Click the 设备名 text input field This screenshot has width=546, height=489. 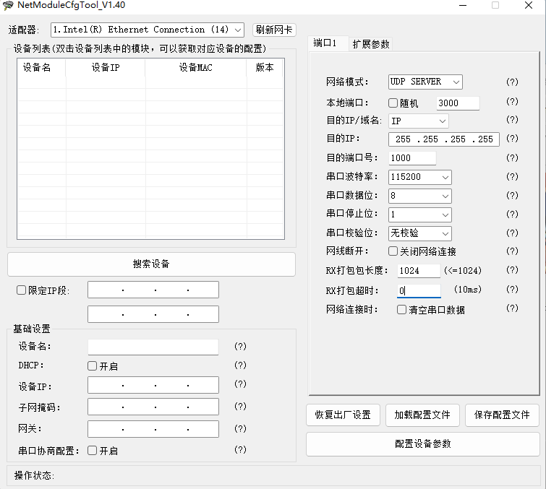point(153,347)
